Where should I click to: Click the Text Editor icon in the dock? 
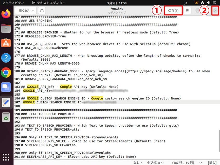coord(6,103)
